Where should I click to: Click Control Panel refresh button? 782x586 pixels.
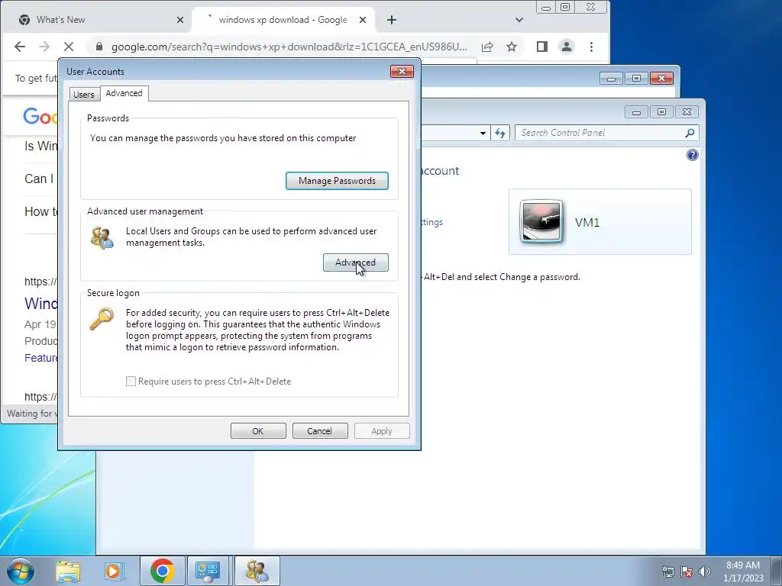(x=500, y=133)
